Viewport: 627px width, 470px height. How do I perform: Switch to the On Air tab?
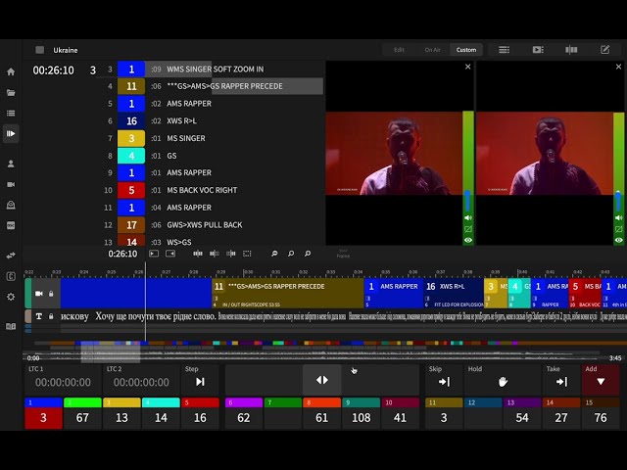(432, 50)
